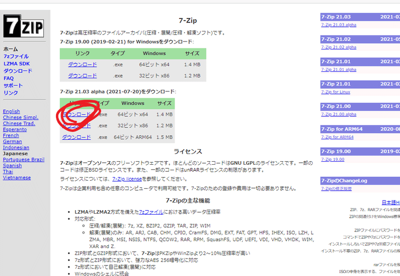
Task: Download 7-Zip 21.03 alpha 64ビット ARM64 installer
Action: pos(76,137)
